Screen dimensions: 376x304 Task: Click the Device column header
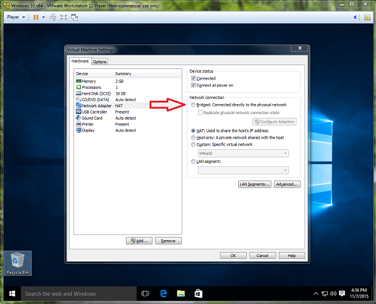(x=94, y=74)
